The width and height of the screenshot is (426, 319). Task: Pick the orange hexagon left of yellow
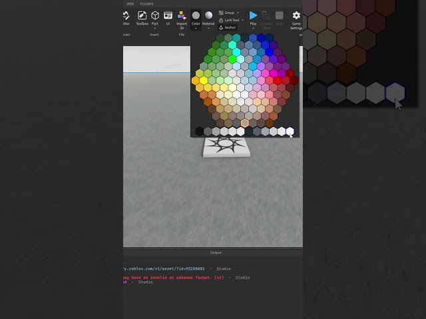tap(195, 80)
